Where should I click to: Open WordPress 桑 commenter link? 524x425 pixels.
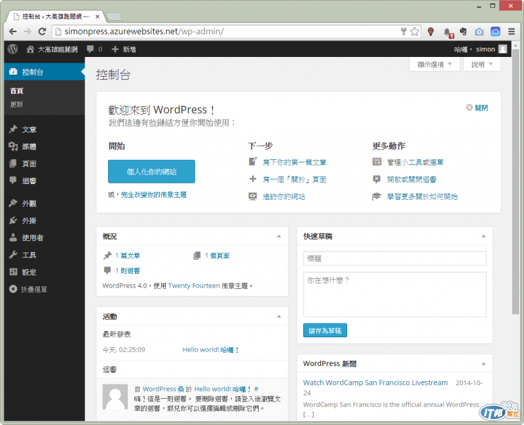pos(163,389)
